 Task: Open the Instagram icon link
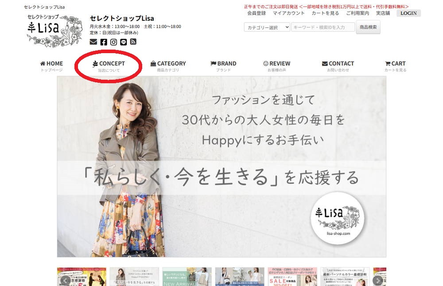point(113,42)
